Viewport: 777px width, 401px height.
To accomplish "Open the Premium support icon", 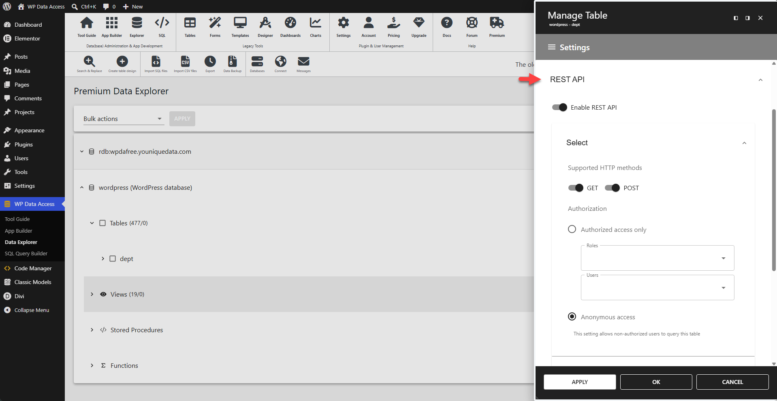I will (x=497, y=27).
